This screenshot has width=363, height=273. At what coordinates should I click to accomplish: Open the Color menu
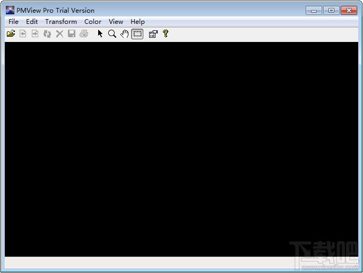click(92, 22)
